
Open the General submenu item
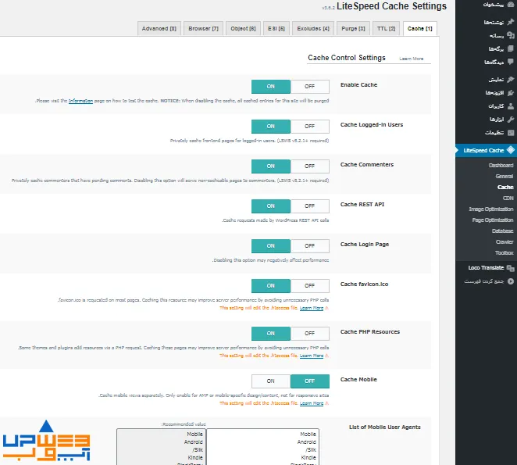coord(505,177)
